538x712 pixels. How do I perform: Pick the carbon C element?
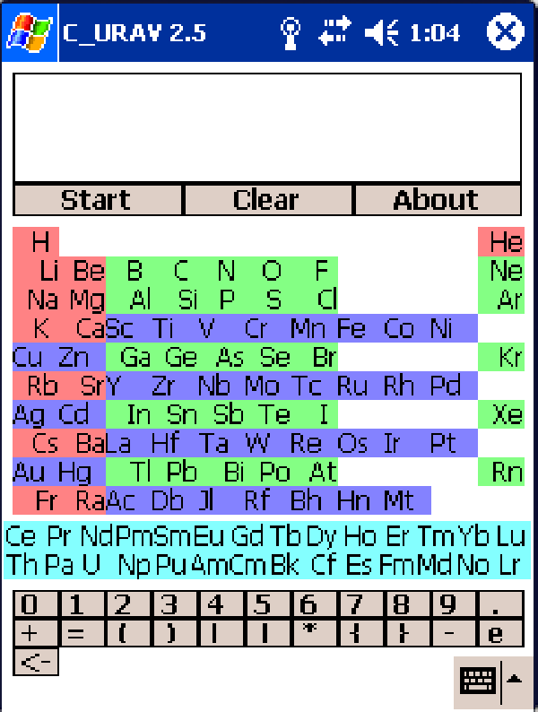coord(181,271)
